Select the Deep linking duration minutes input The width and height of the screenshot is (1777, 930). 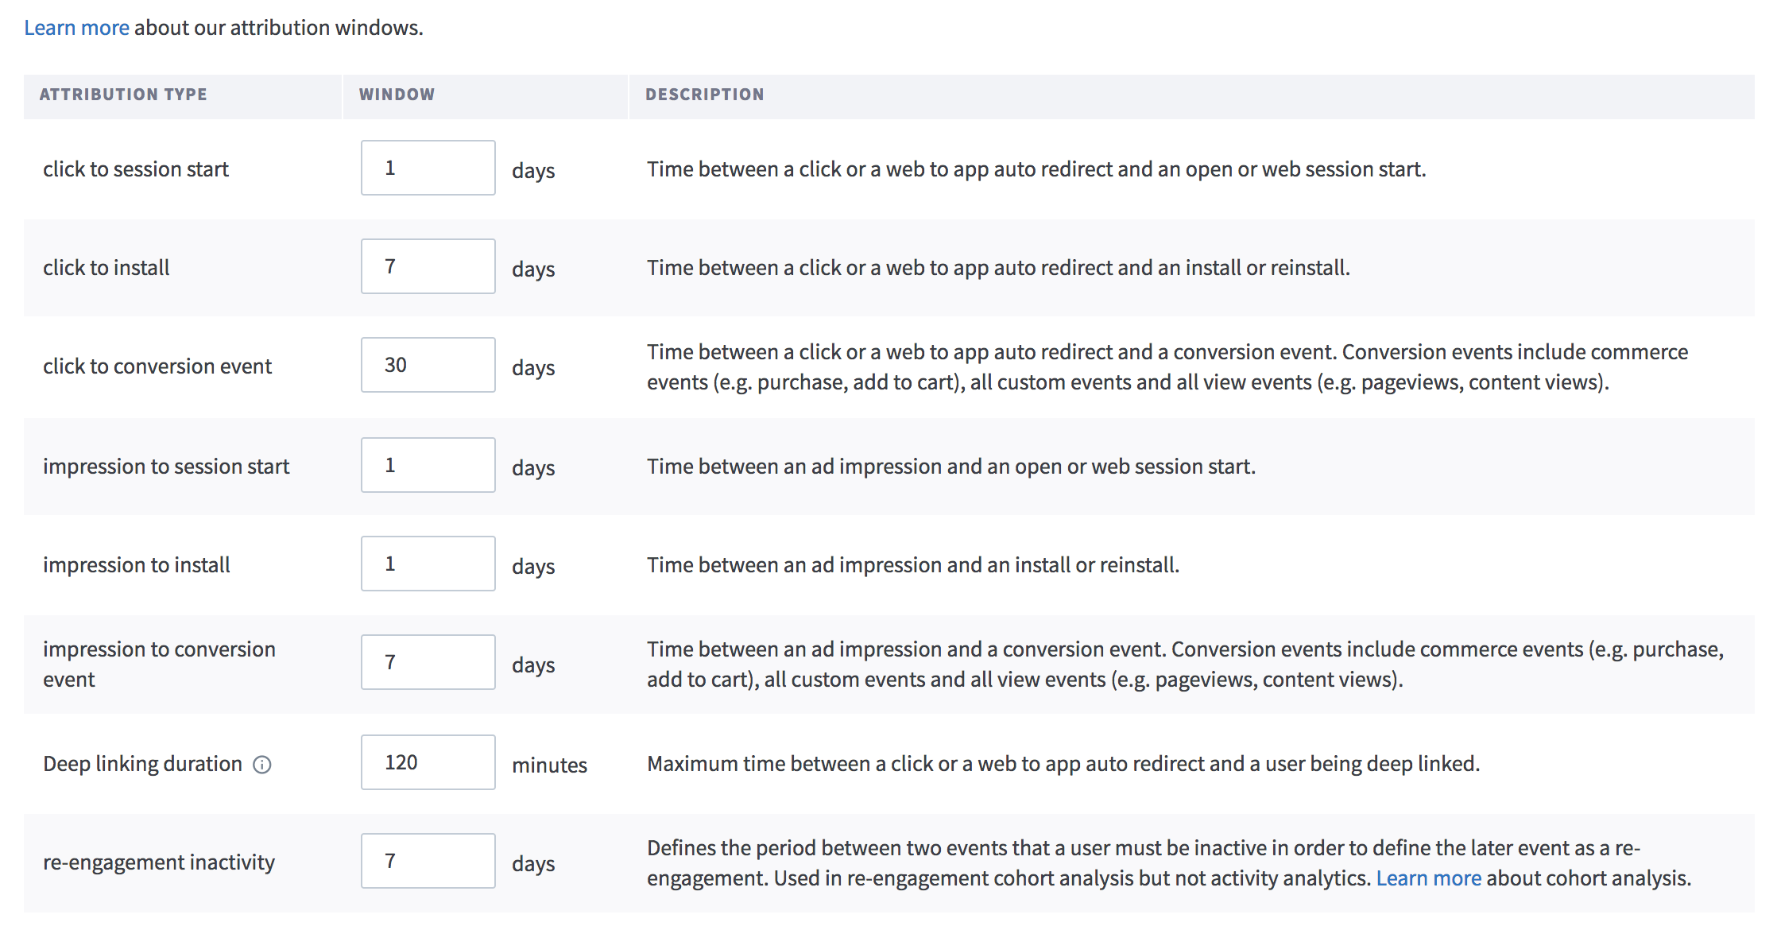428,762
